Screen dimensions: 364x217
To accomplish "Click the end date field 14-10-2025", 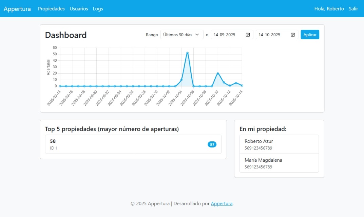I will [272, 35].
